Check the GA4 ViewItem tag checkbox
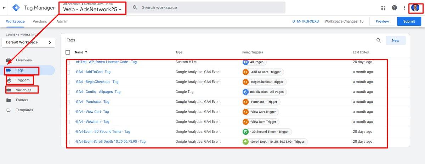Screen dimensions: 425x164 pos(68,121)
